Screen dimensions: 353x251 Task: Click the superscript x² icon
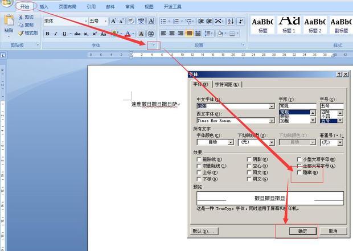click(95, 34)
